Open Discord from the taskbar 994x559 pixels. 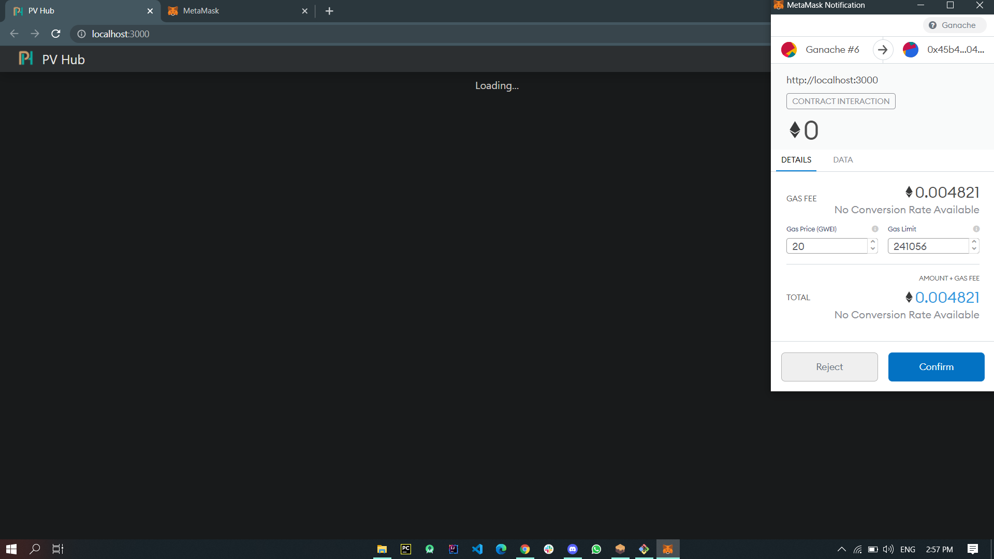tap(573, 549)
